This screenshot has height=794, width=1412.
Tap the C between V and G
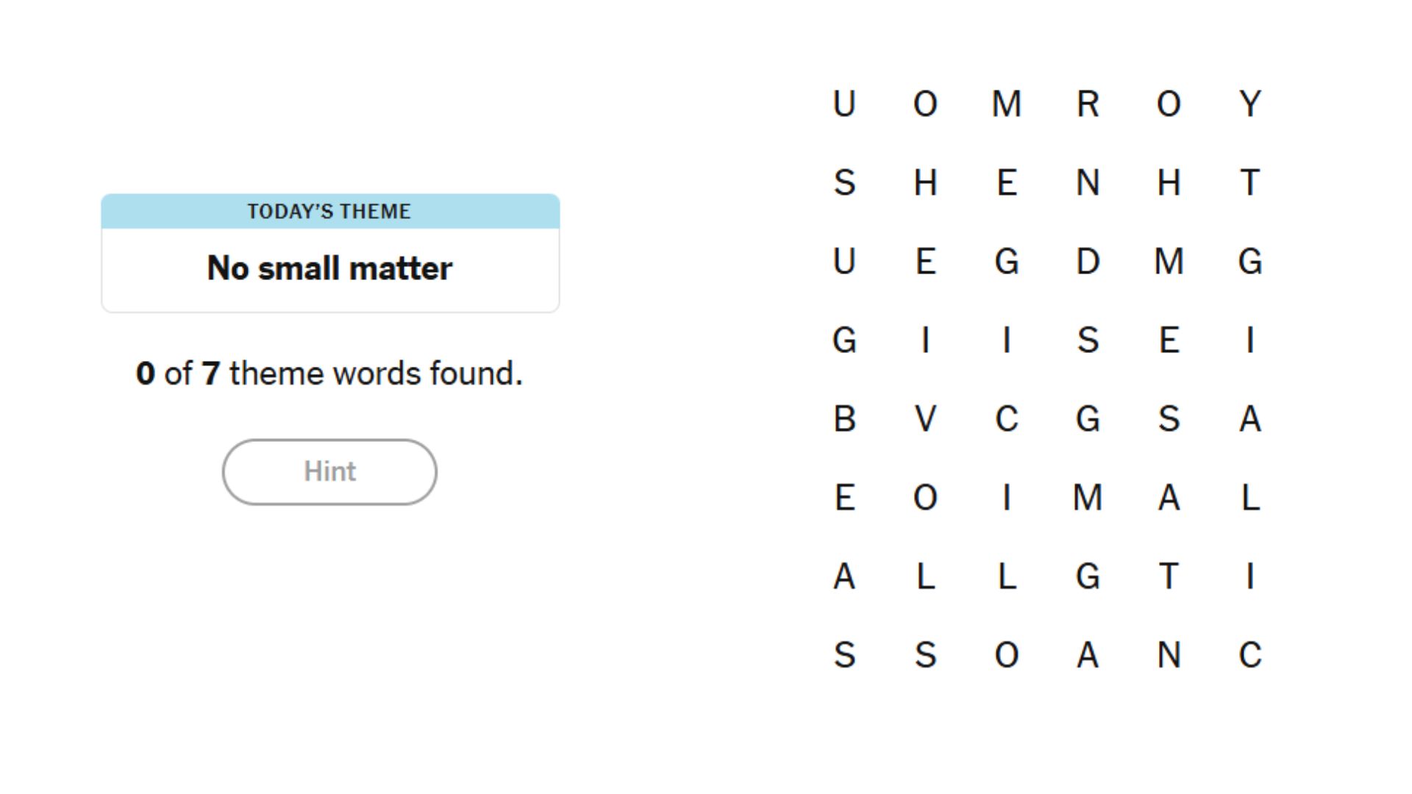(1007, 419)
